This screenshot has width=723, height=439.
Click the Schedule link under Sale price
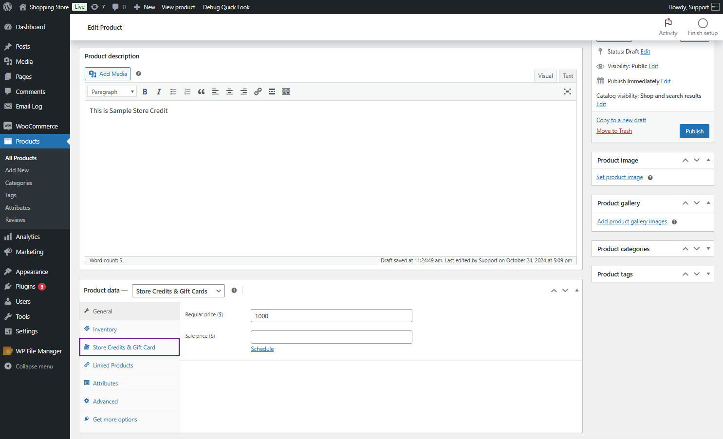click(262, 349)
